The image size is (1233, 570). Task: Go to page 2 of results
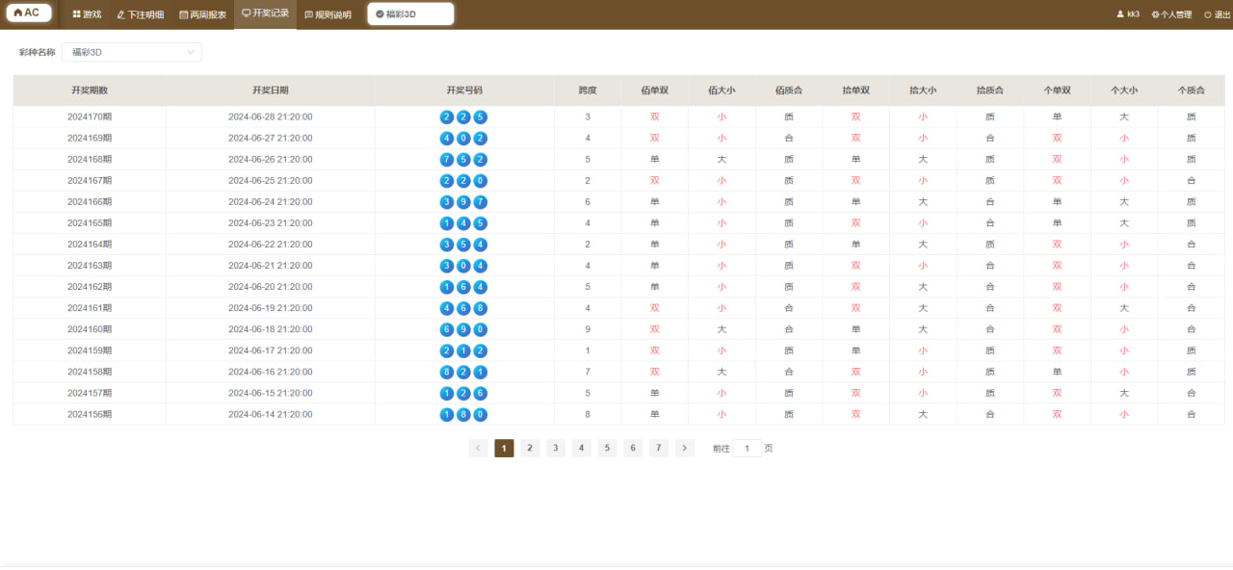point(530,448)
